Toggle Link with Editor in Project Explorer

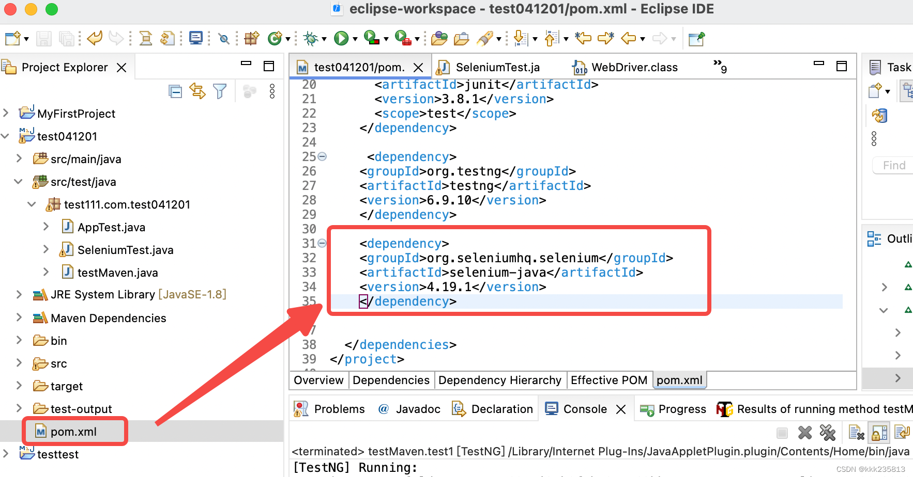197,92
